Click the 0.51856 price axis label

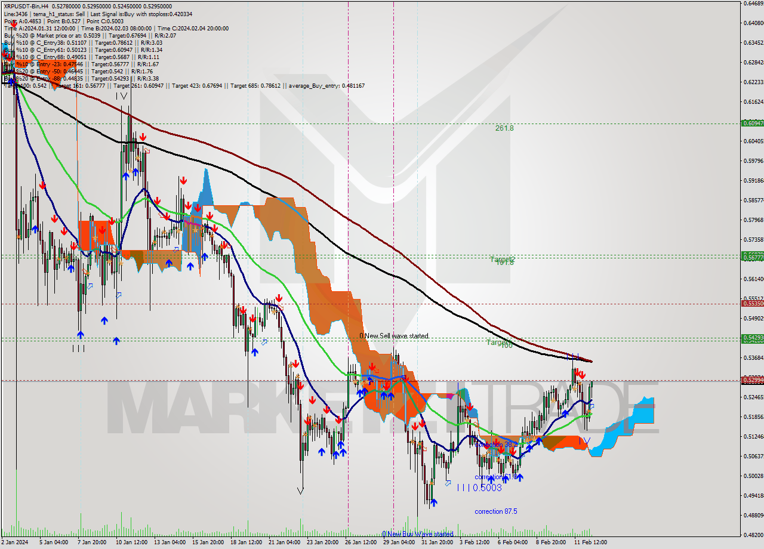pos(753,417)
